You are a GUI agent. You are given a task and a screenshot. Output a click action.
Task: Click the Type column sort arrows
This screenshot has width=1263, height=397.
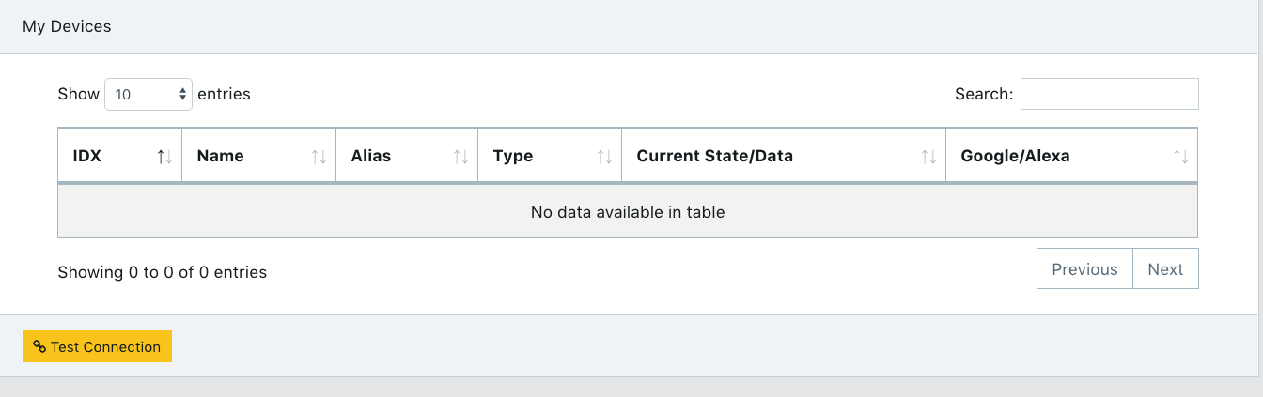point(604,157)
